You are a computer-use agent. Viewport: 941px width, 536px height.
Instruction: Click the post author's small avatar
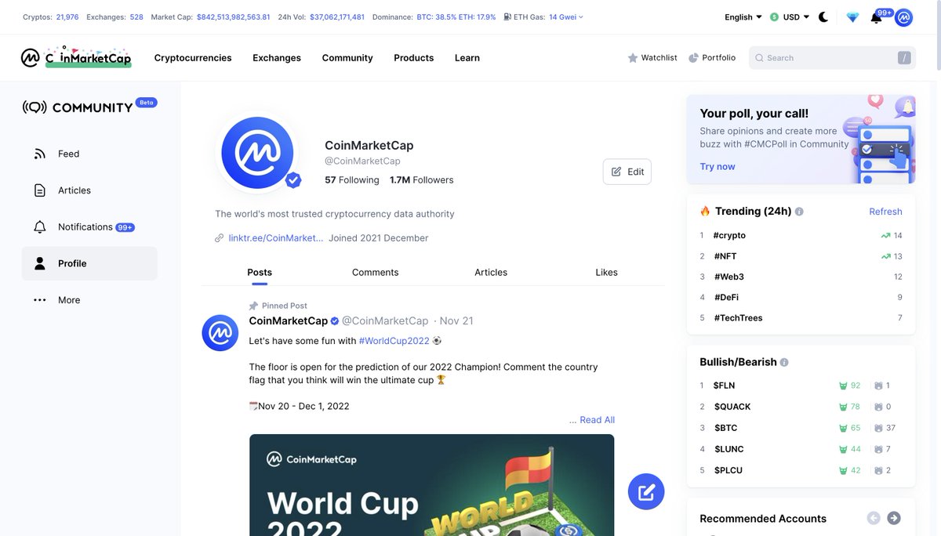pos(220,333)
